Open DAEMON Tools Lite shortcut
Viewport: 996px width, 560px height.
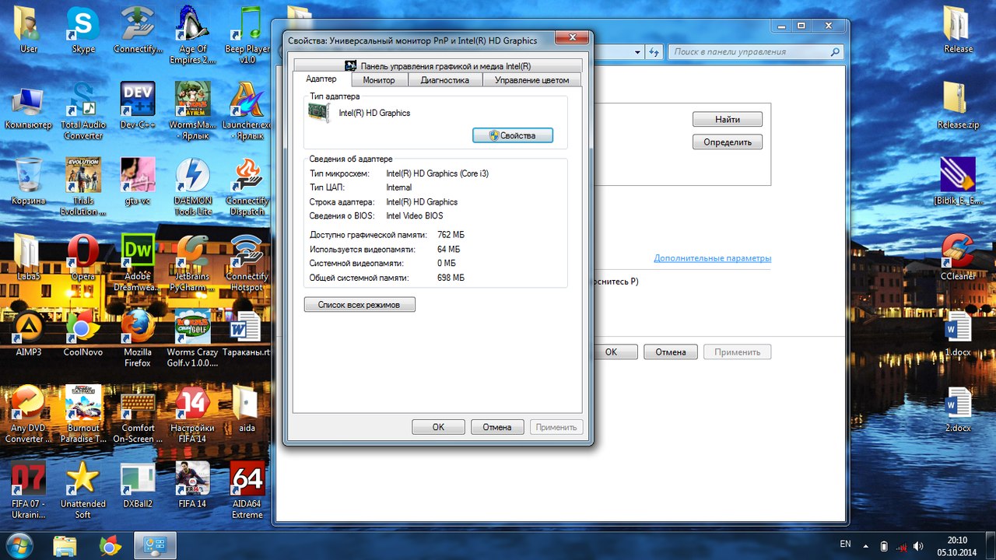192,177
